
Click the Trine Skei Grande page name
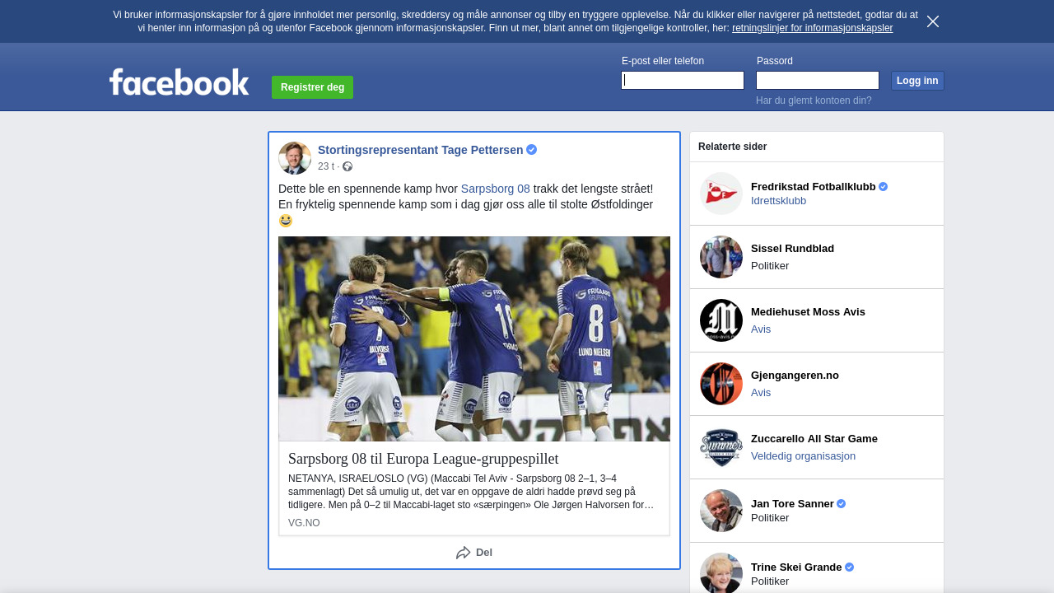[x=795, y=567]
